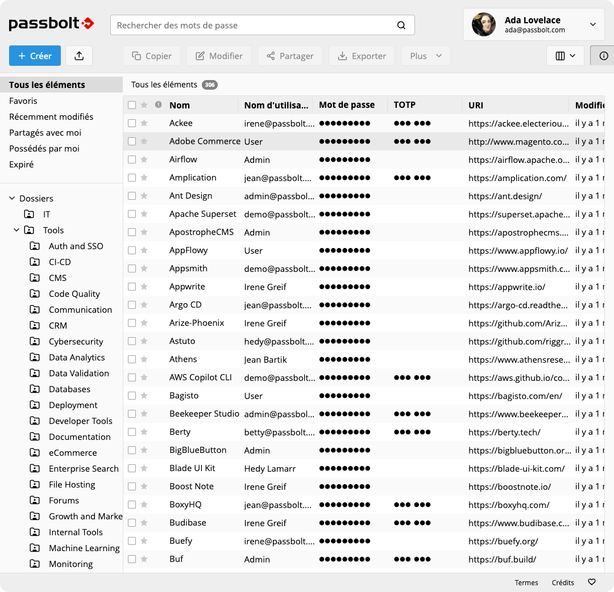Click the passbolt logo
Screen dimensions: 614x592
(x=51, y=24)
